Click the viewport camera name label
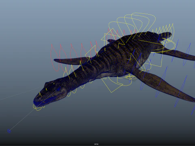The width and height of the screenshot is (195, 146). [x=96, y=144]
